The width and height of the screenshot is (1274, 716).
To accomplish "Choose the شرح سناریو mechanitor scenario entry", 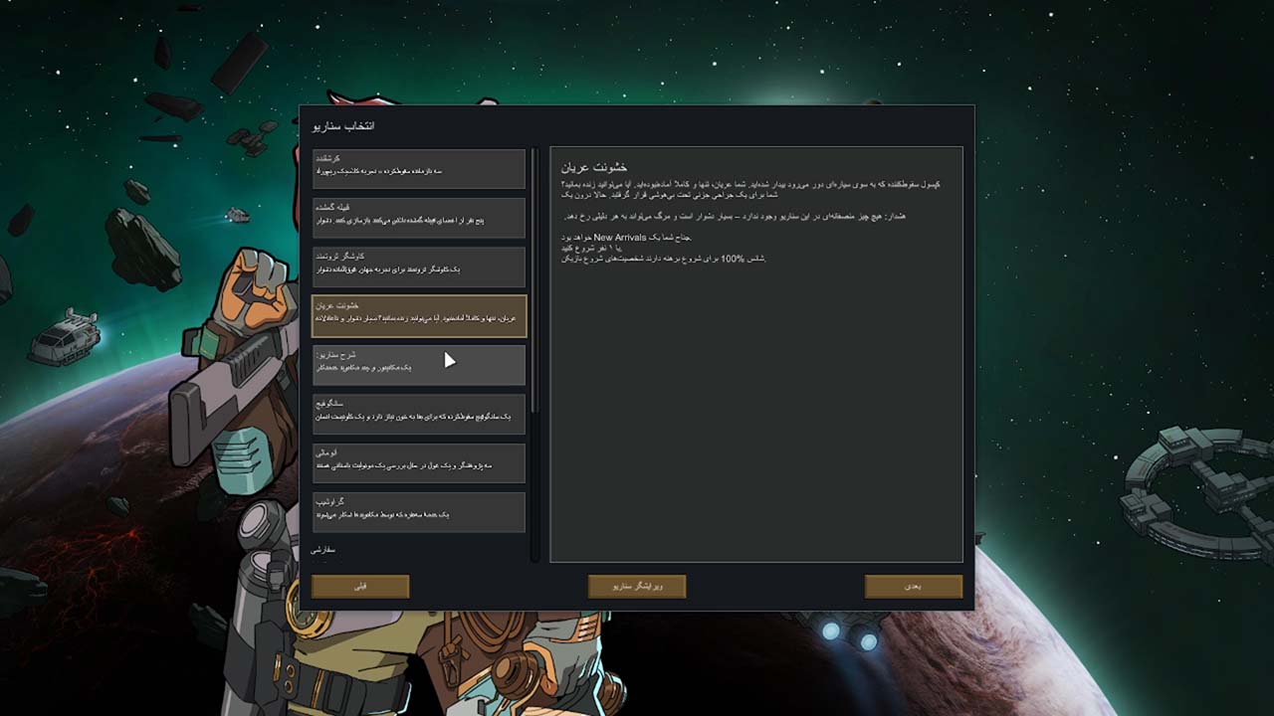I will (418, 364).
